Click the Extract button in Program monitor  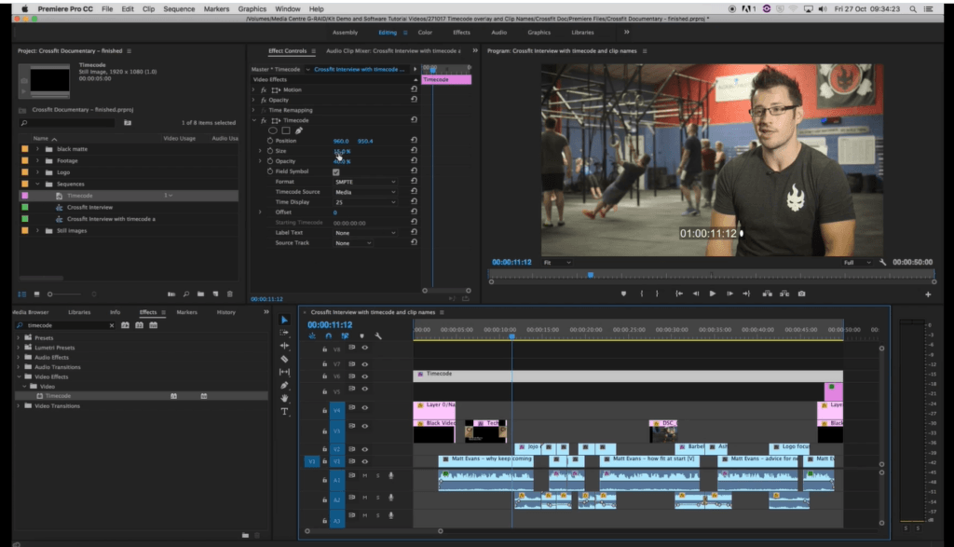tap(784, 294)
